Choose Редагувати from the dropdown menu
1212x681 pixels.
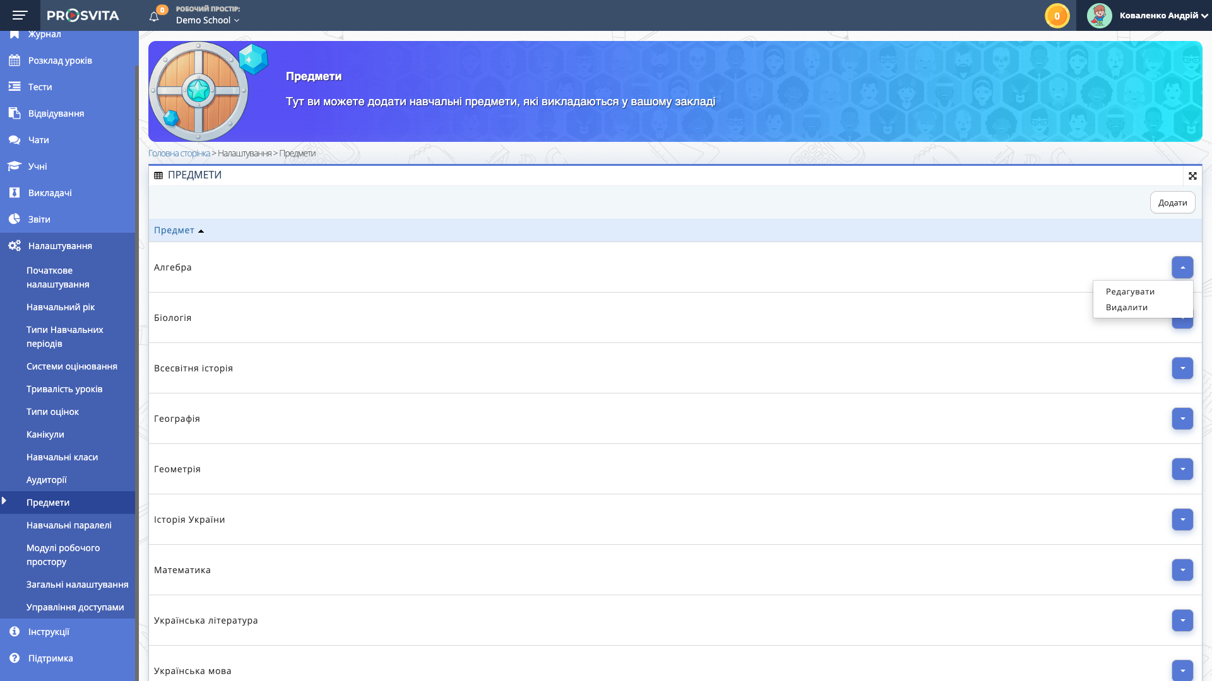[1130, 291]
